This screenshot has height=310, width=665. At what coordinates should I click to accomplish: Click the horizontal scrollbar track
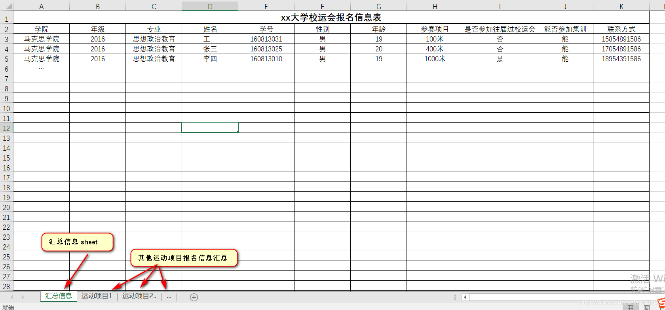tap(567, 297)
